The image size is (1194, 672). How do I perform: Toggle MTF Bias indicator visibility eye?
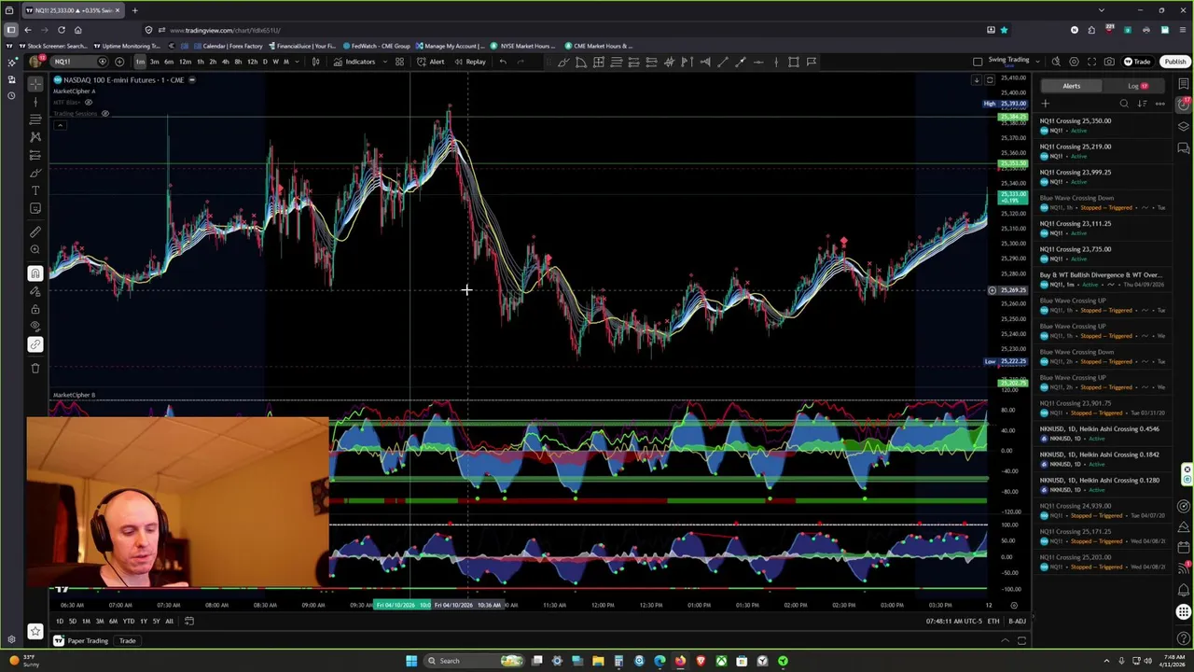(x=89, y=103)
